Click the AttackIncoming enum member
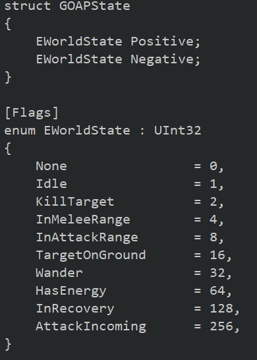This screenshot has height=360, width=257. coord(91,326)
